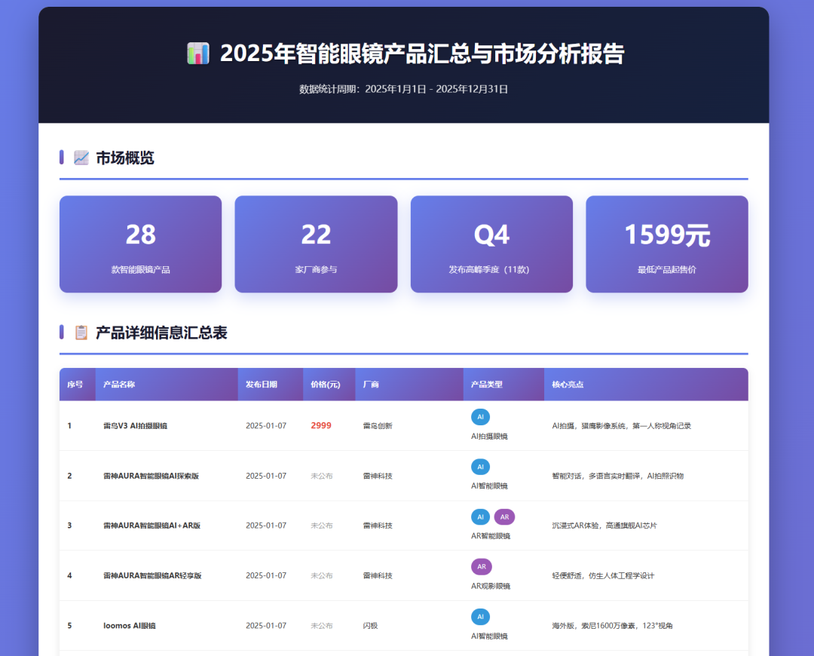Click the AR badge on 雷神AURA智能眼镜AI+AR版 row

tap(504, 517)
